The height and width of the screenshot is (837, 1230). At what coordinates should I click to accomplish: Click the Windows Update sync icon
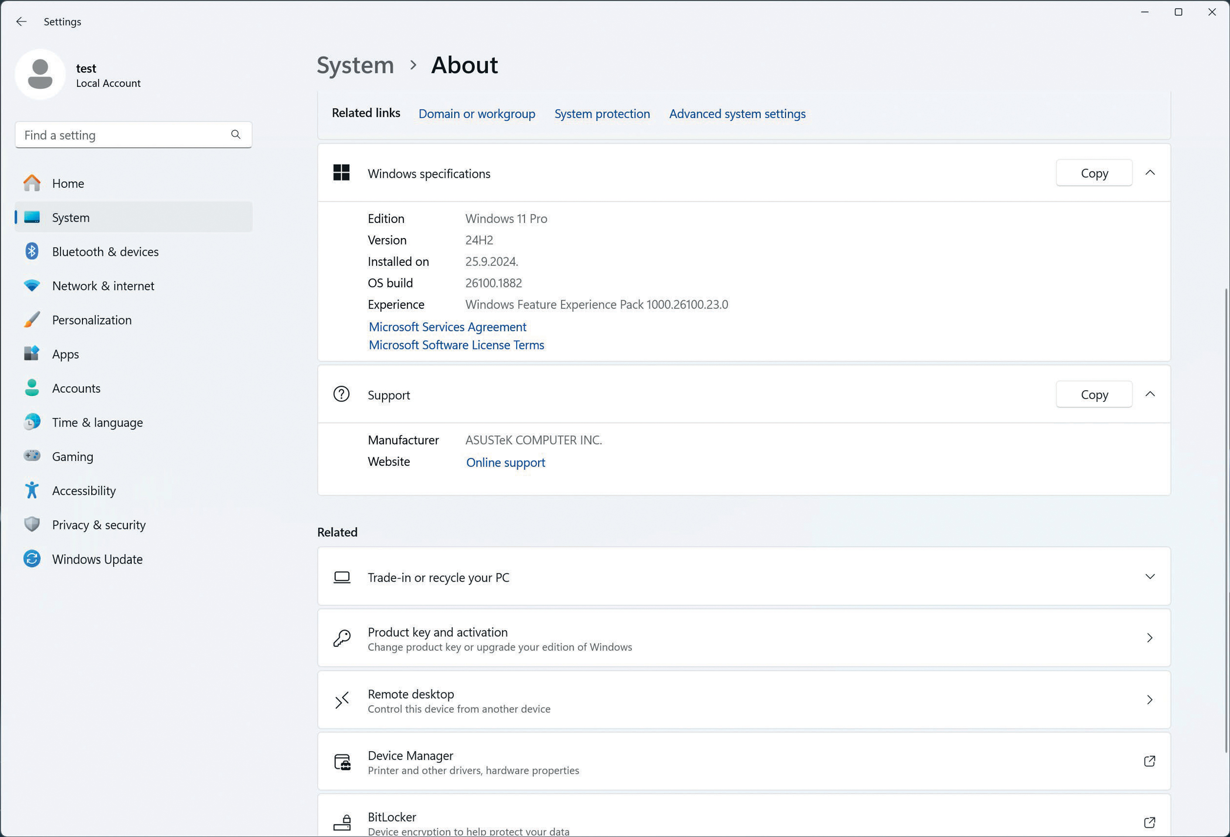[32, 559]
